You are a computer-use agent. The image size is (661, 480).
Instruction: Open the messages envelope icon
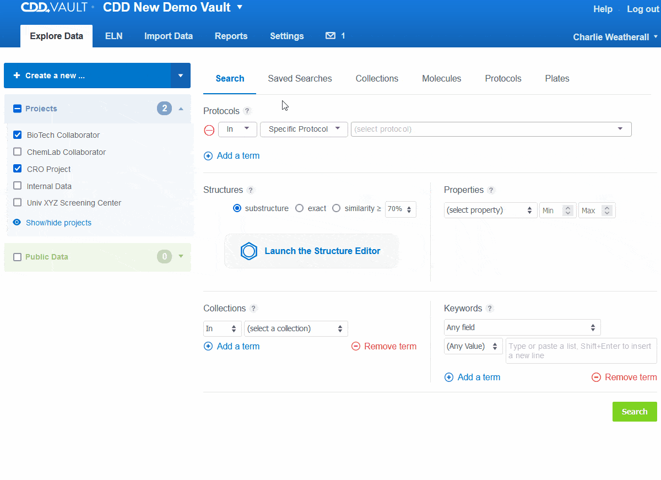coord(330,36)
